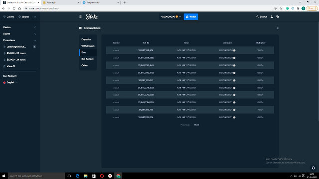The height and width of the screenshot is (179, 319).
Task: Click the Free button in the Chrome toolbar
Action: [312, 8]
